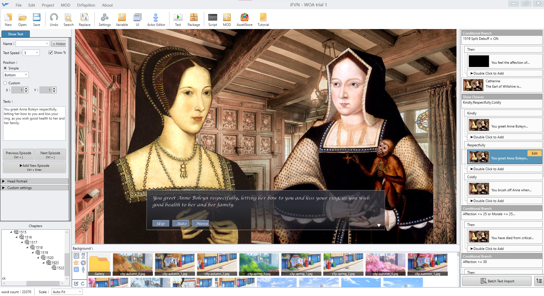Click the Auto button in preview
Screen dimensions: 544x296
[181, 223]
